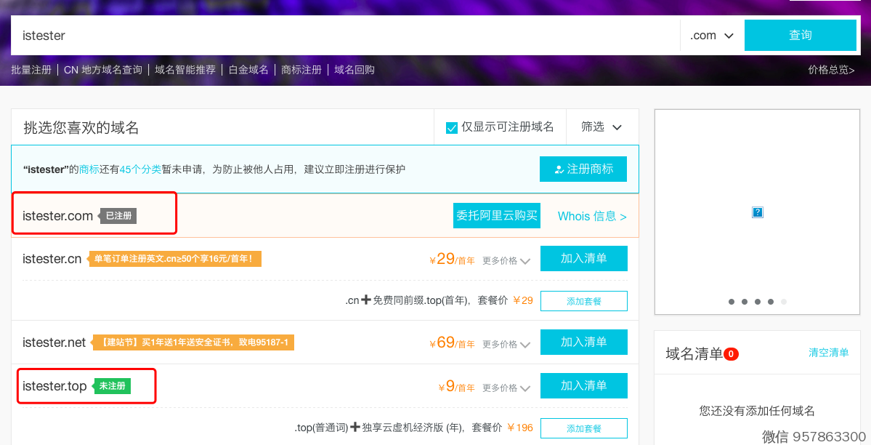Viewport: 871px width, 445px height.
Task: Click 委托阿里云购买 for istester.com
Action: pos(497,216)
